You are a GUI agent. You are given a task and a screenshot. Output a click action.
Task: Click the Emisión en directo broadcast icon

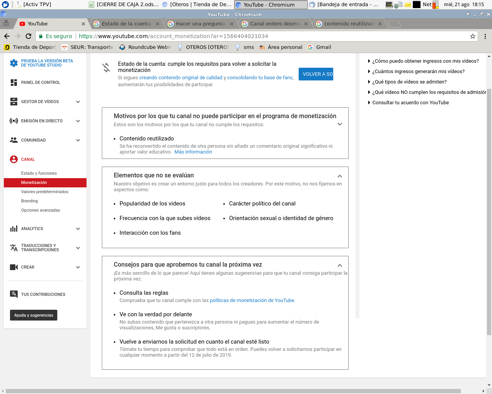(x=14, y=121)
